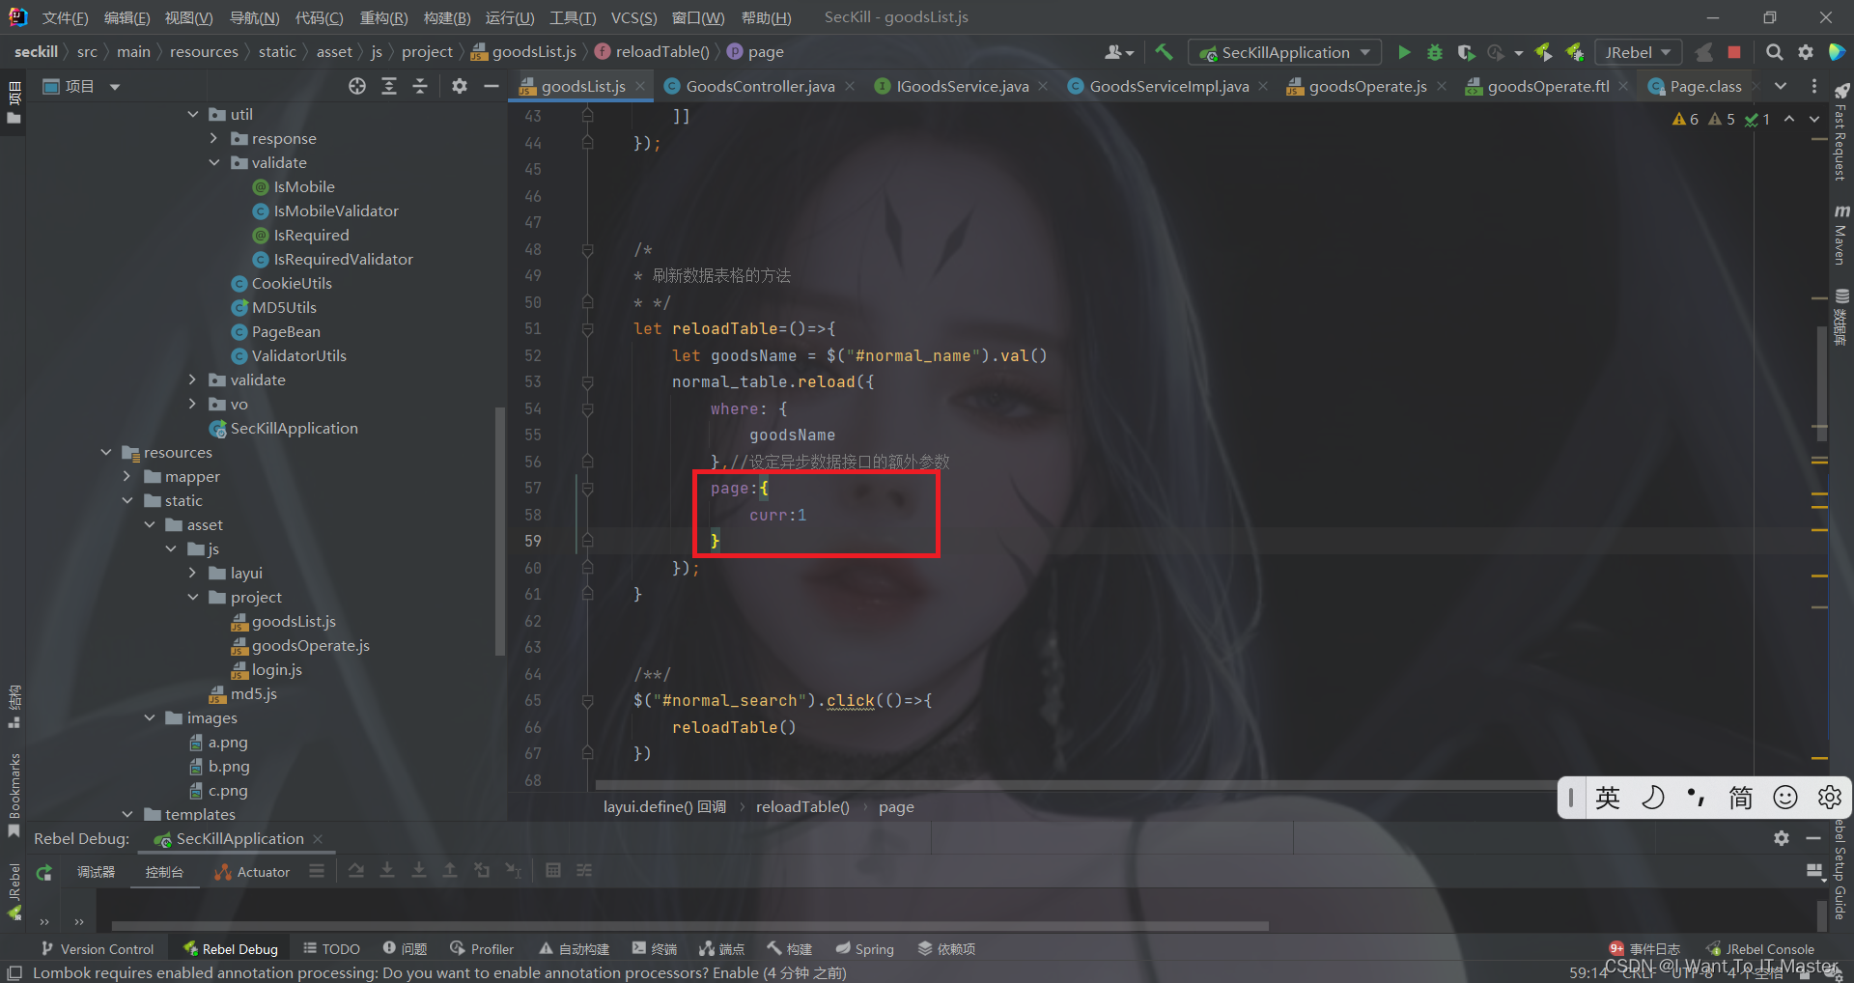Collapse the resources folder

click(106, 452)
